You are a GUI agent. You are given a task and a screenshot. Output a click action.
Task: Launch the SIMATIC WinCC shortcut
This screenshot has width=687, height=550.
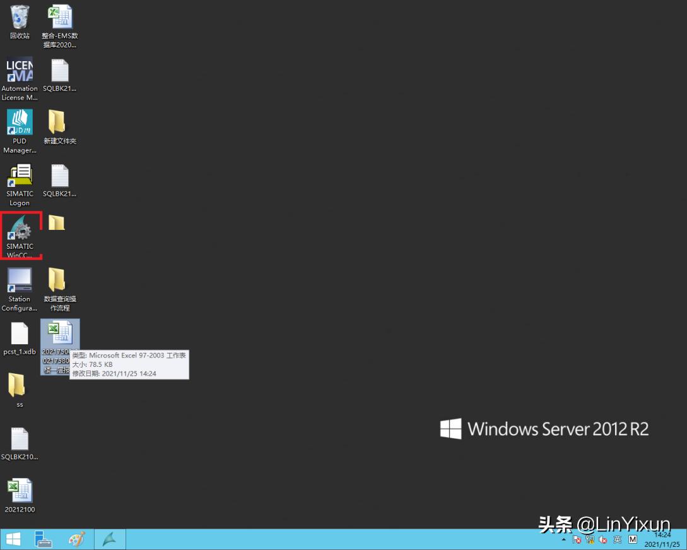tap(20, 236)
